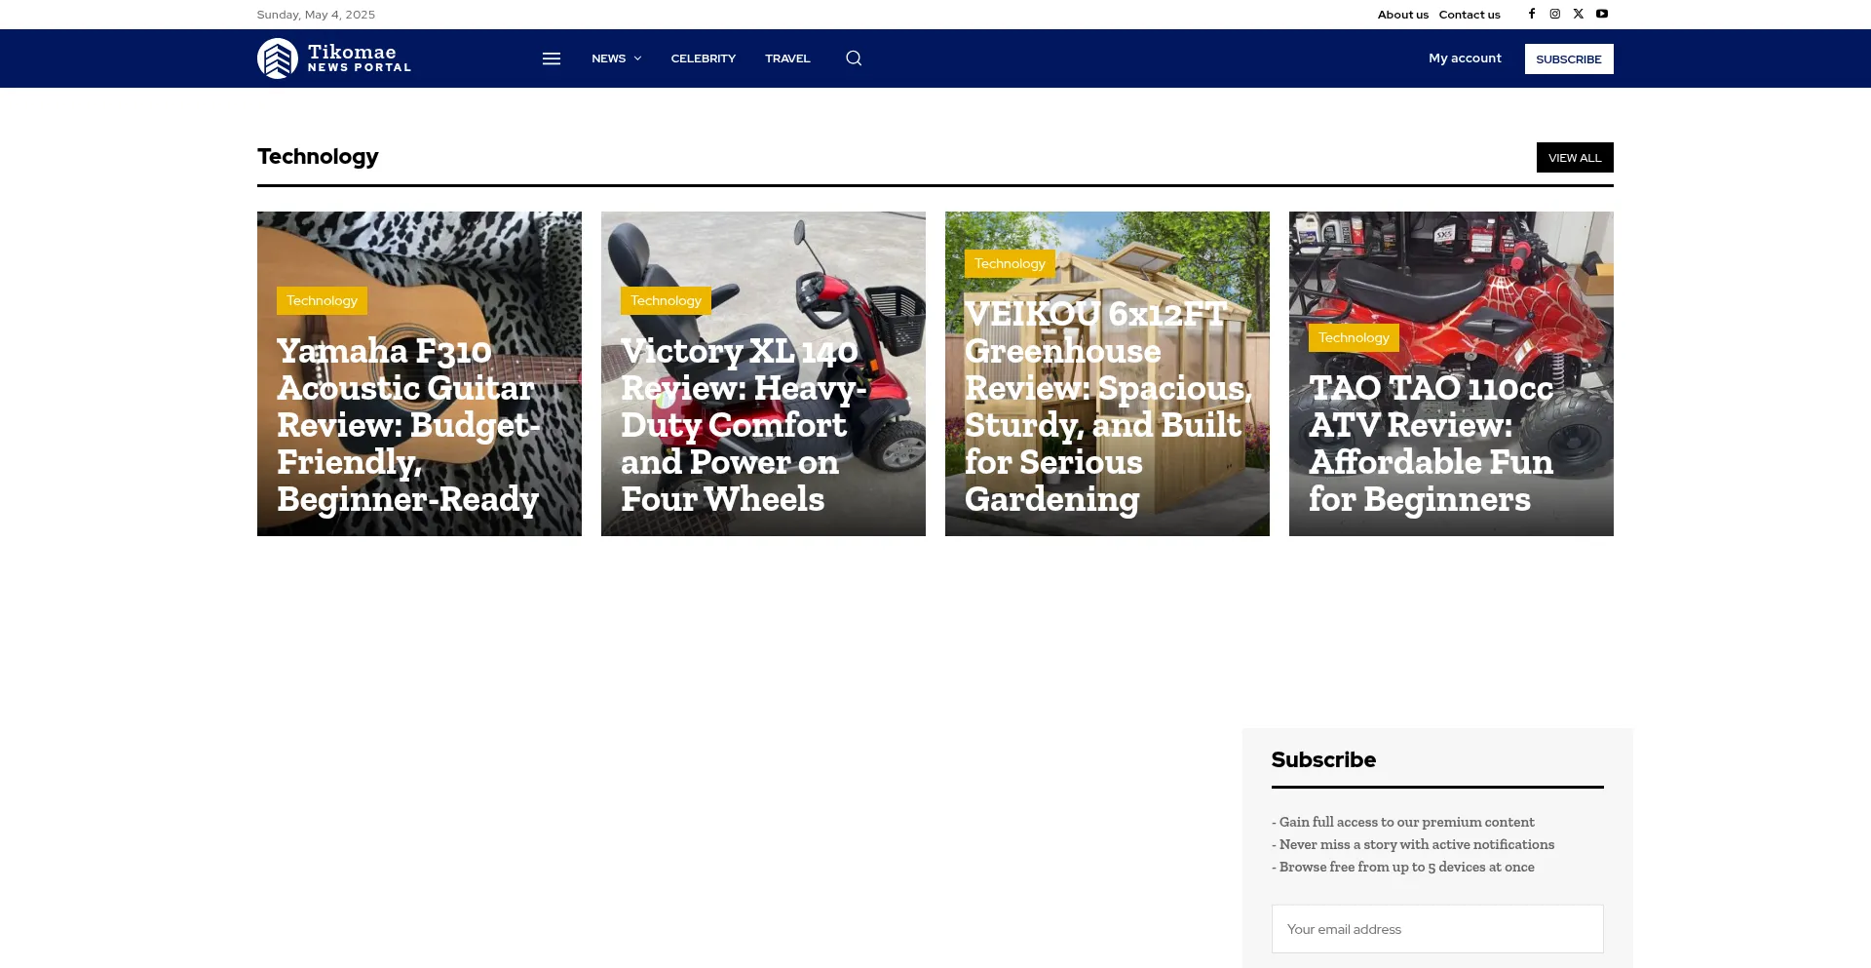Open the YouTube social icon
This screenshot has width=1871, height=968.
[1602, 14]
